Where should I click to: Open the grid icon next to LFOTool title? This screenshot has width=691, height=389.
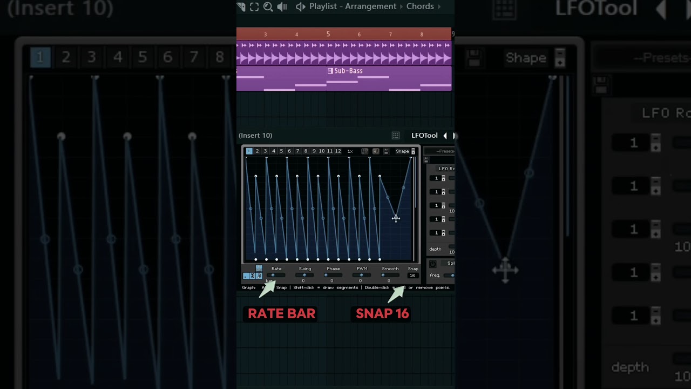pos(396,136)
